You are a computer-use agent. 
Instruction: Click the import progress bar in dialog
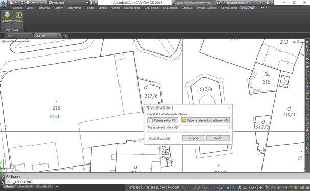coord(188,132)
